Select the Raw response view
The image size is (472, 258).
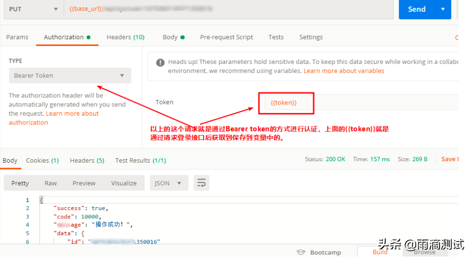50,183
